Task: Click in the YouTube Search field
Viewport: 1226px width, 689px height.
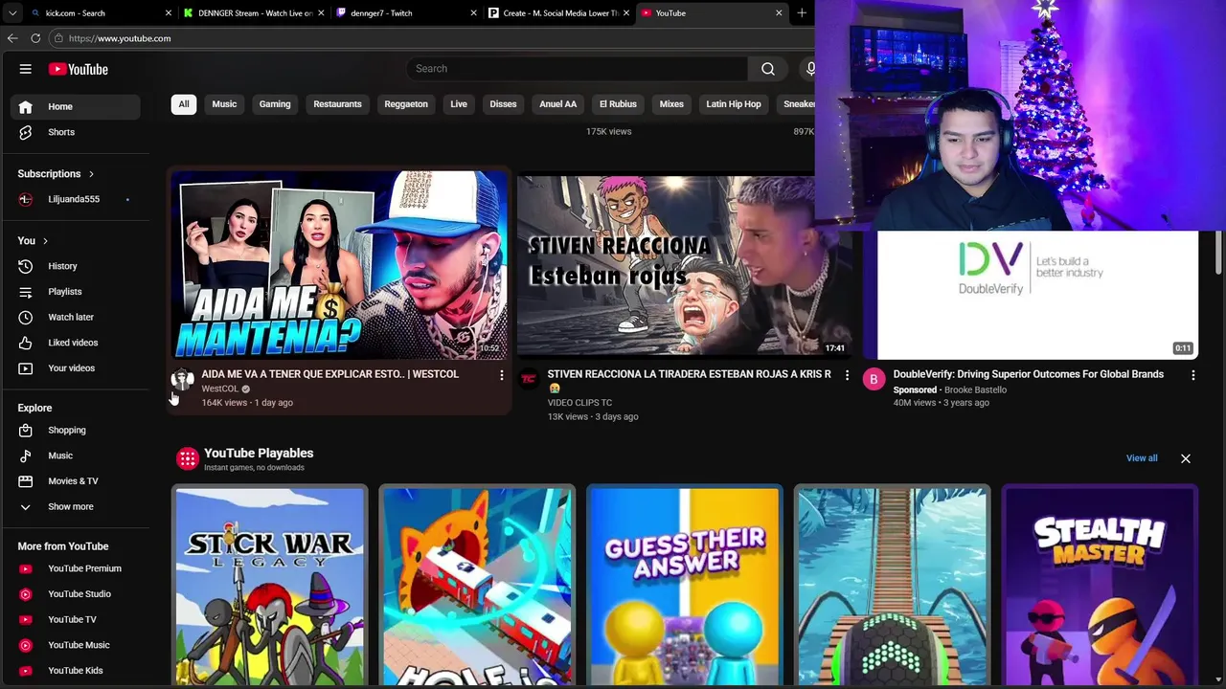Action: tap(577, 69)
